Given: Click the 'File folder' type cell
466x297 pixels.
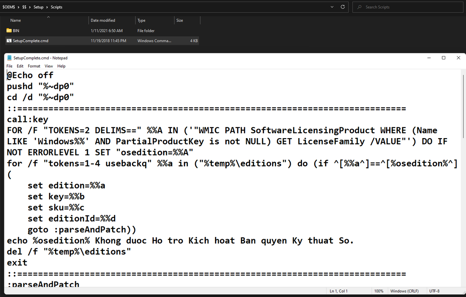Looking at the screenshot, I should tap(146, 31).
